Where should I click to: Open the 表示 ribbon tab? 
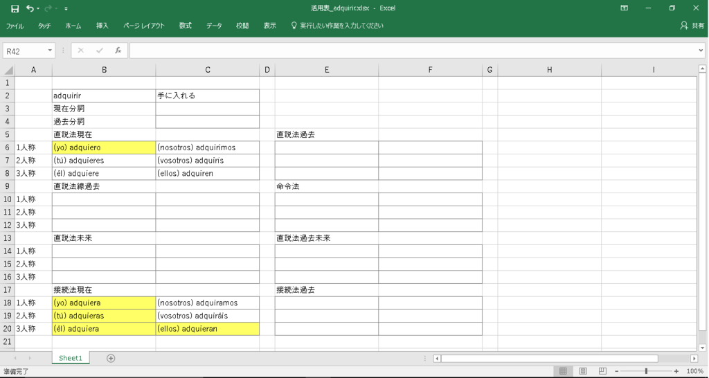coord(270,26)
